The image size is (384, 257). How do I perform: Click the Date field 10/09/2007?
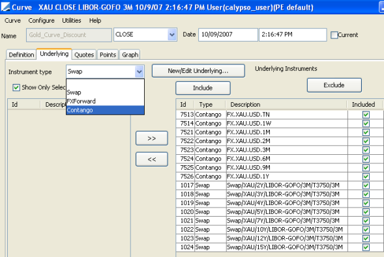tap(228, 34)
